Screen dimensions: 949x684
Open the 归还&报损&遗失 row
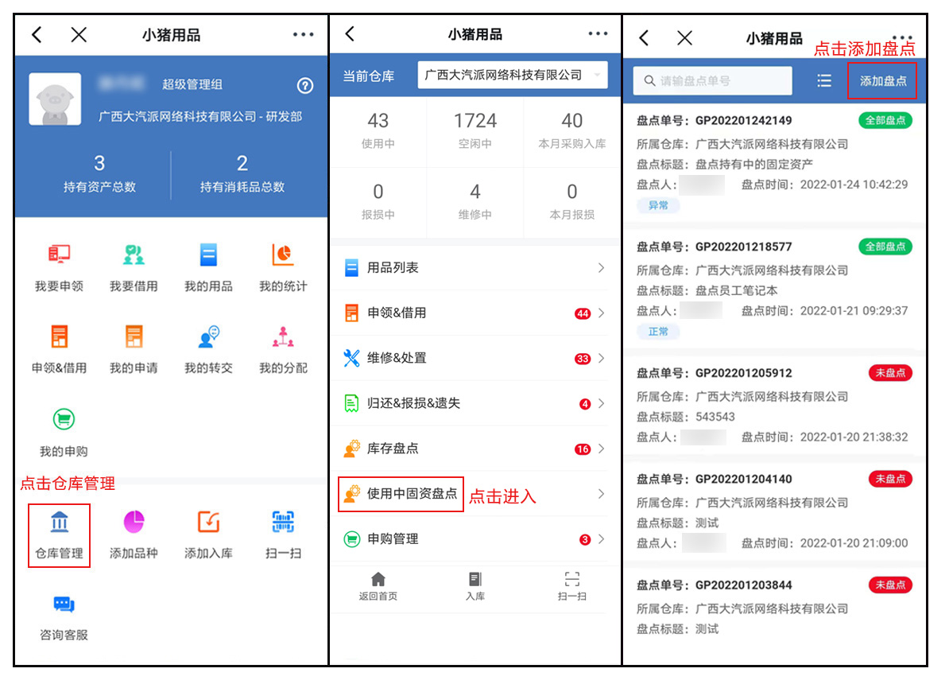[475, 403]
